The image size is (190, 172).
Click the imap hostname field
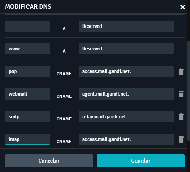point(27,139)
